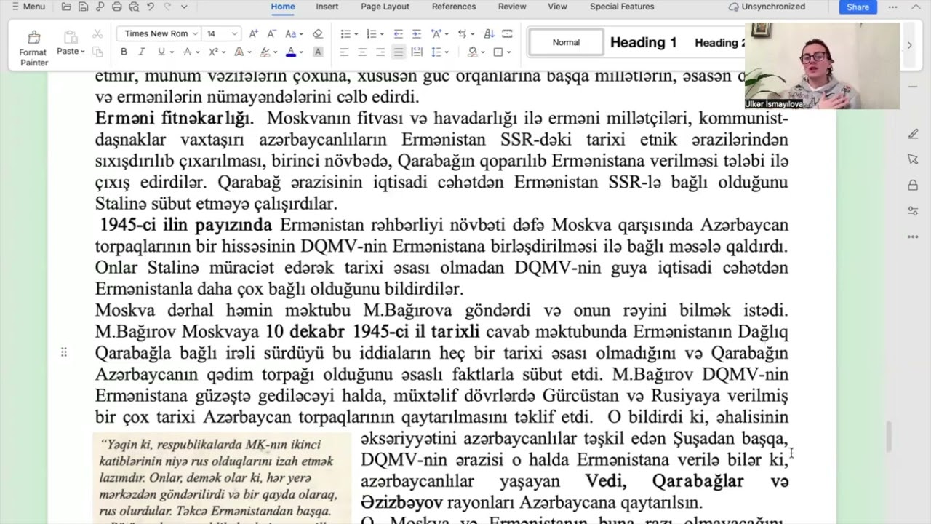This screenshot has width=931, height=524.
Task: Apply the Heading 1 style
Action: tap(643, 42)
